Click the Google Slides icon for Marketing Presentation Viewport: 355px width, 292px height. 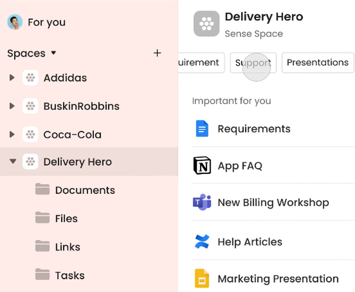pos(202,279)
